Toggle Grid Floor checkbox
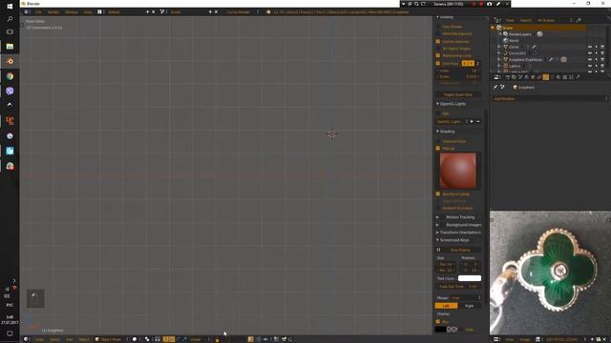The image size is (611, 343). (438, 64)
